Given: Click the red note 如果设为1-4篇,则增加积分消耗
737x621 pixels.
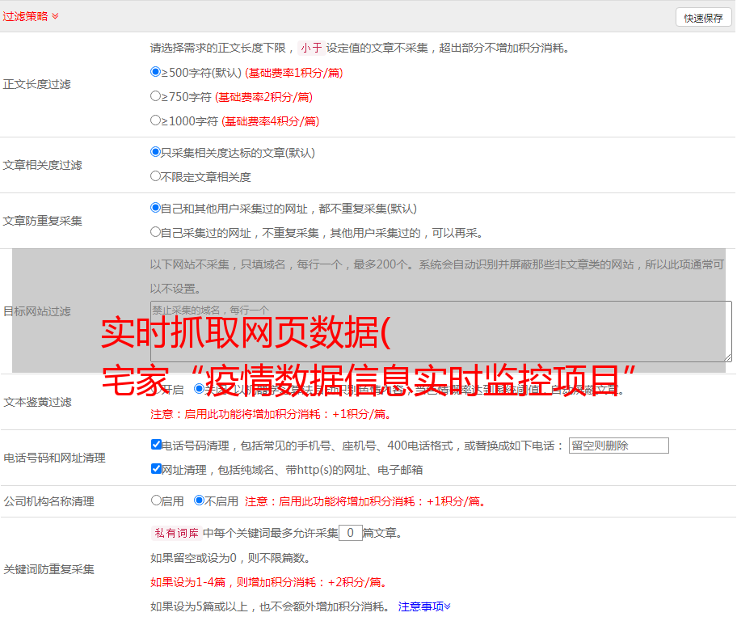Looking at the screenshot, I should click(269, 582).
